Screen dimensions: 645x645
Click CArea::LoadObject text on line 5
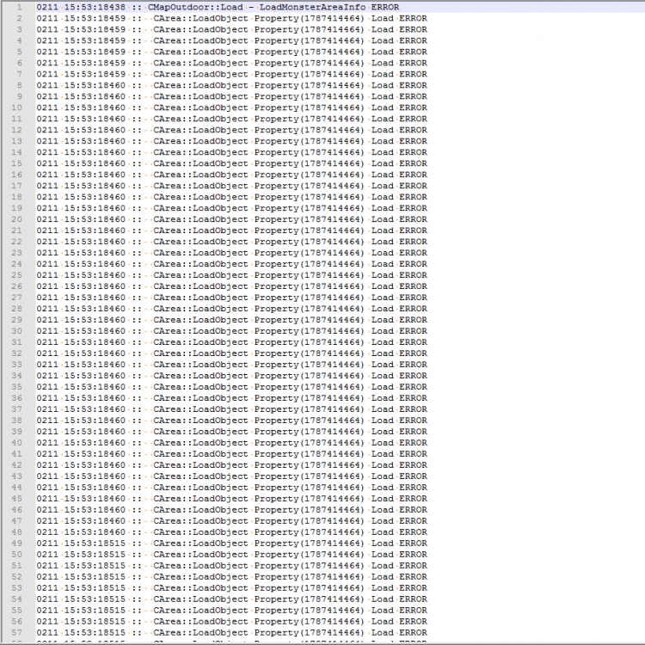pyautogui.click(x=200, y=52)
